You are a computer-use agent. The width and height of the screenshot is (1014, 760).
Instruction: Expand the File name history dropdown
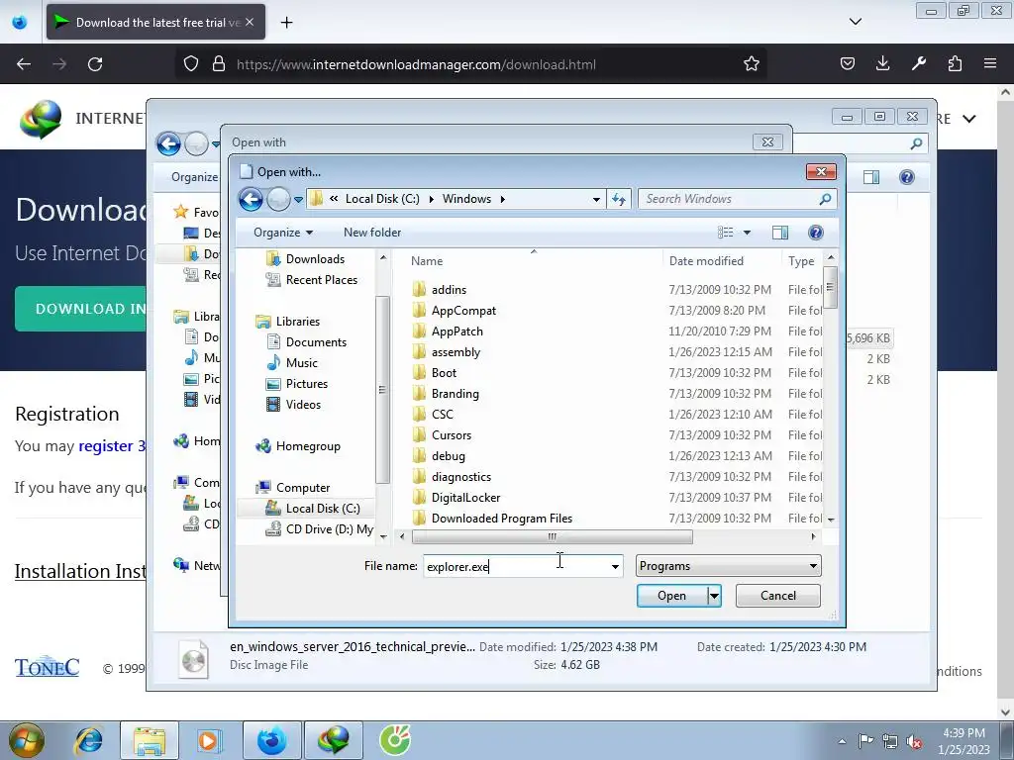pyautogui.click(x=615, y=567)
